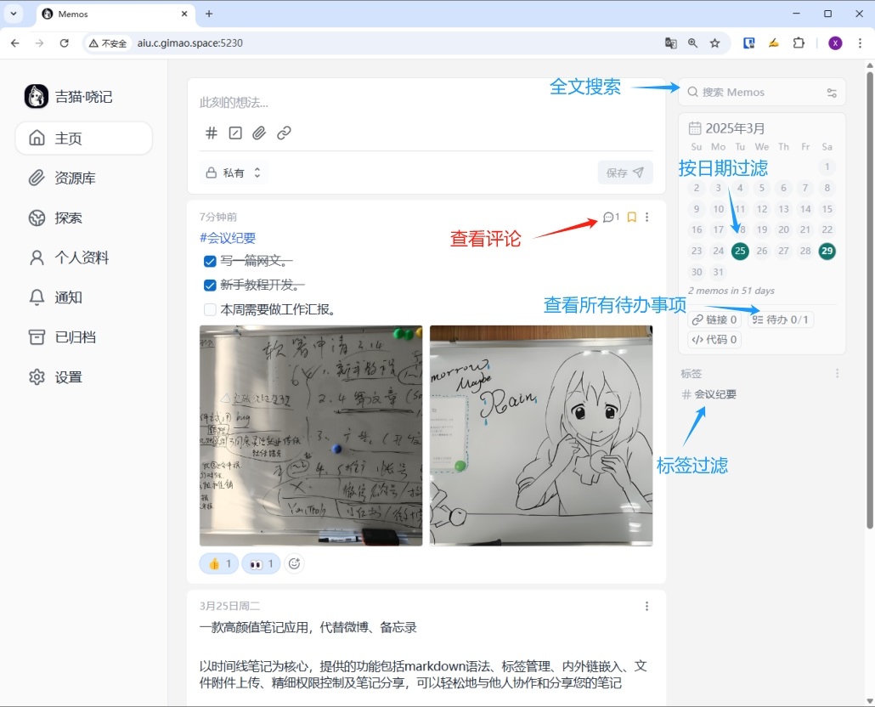Open the anime girl whiteboard drawing thumbnail
Image resolution: width=875 pixels, height=707 pixels.
[x=541, y=435]
